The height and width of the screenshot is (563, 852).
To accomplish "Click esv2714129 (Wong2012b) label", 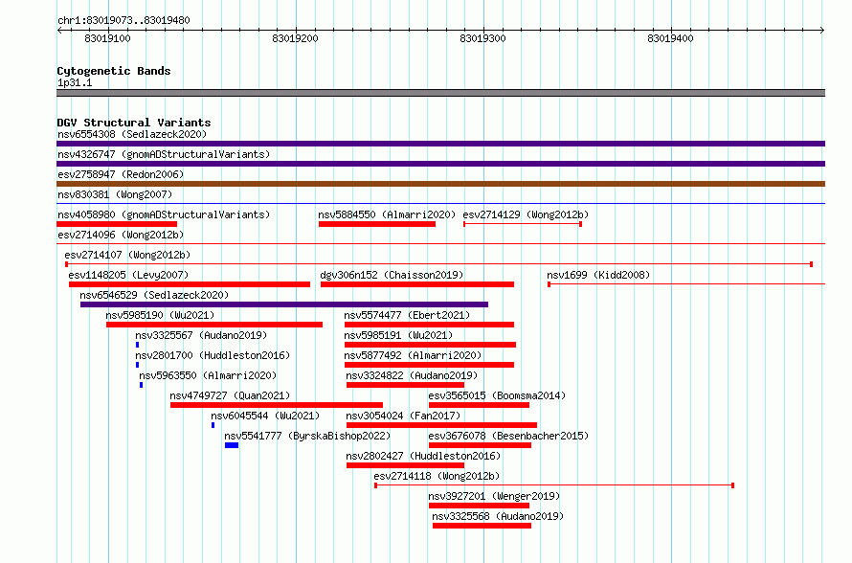I will (x=526, y=214).
